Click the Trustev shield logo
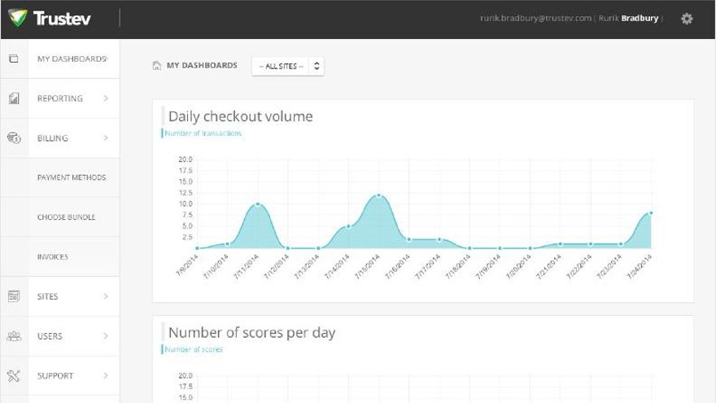Viewport: 716px width, 403px height. pos(18,18)
